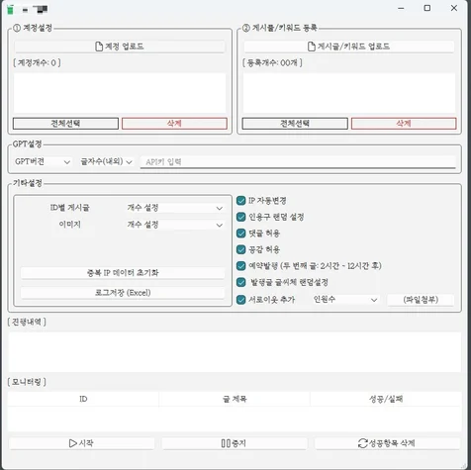Close the window

(x=454, y=8)
